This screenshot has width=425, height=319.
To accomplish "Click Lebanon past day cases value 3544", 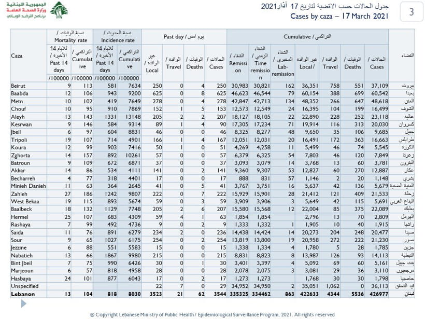I will pos(220,294).
